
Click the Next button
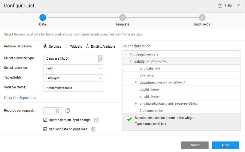click(226, 145)
